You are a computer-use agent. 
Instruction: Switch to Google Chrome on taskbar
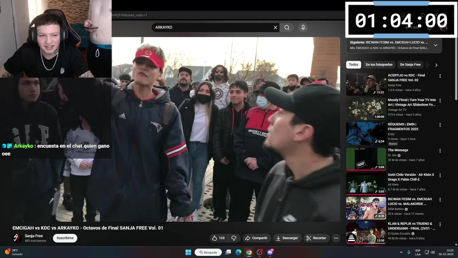[x=249, y=252]
